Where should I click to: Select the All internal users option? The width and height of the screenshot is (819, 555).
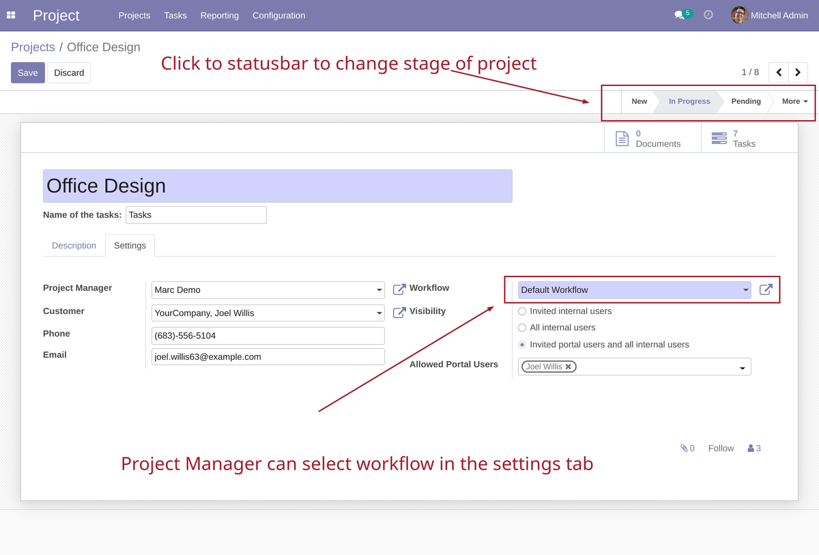(521, 328)
